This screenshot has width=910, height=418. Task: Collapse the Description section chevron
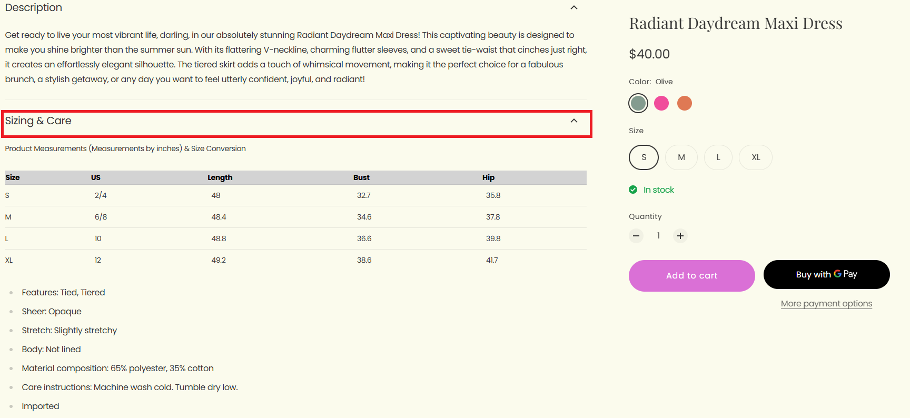(574, 8)
